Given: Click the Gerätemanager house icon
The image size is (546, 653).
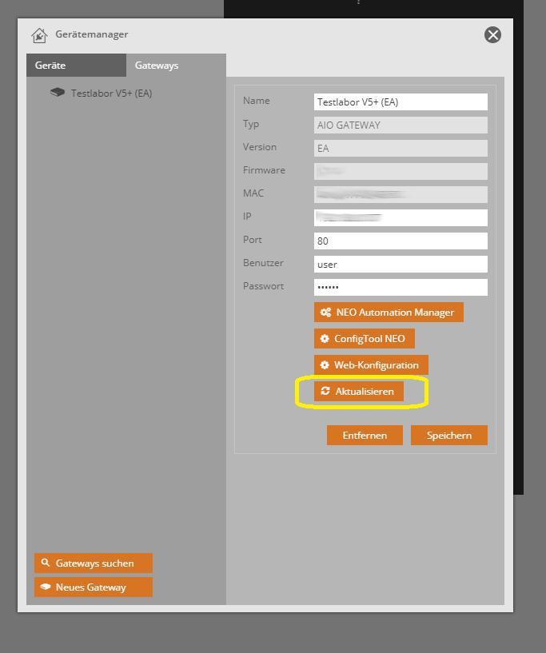Looking at the screenshot, I should point(39,35).
